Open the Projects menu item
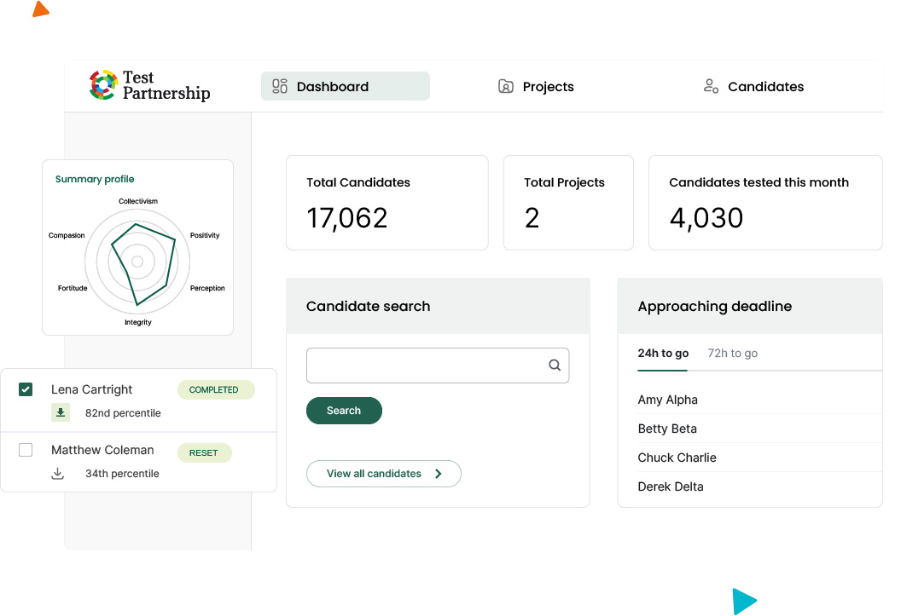Image resolution: width=901 pixels, height=616 pixels. click(x=547, y=87)
